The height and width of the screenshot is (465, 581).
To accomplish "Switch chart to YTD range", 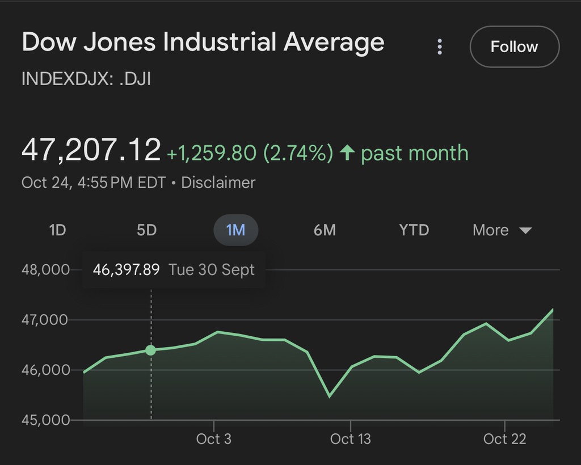I will click(x=414, y=230).
